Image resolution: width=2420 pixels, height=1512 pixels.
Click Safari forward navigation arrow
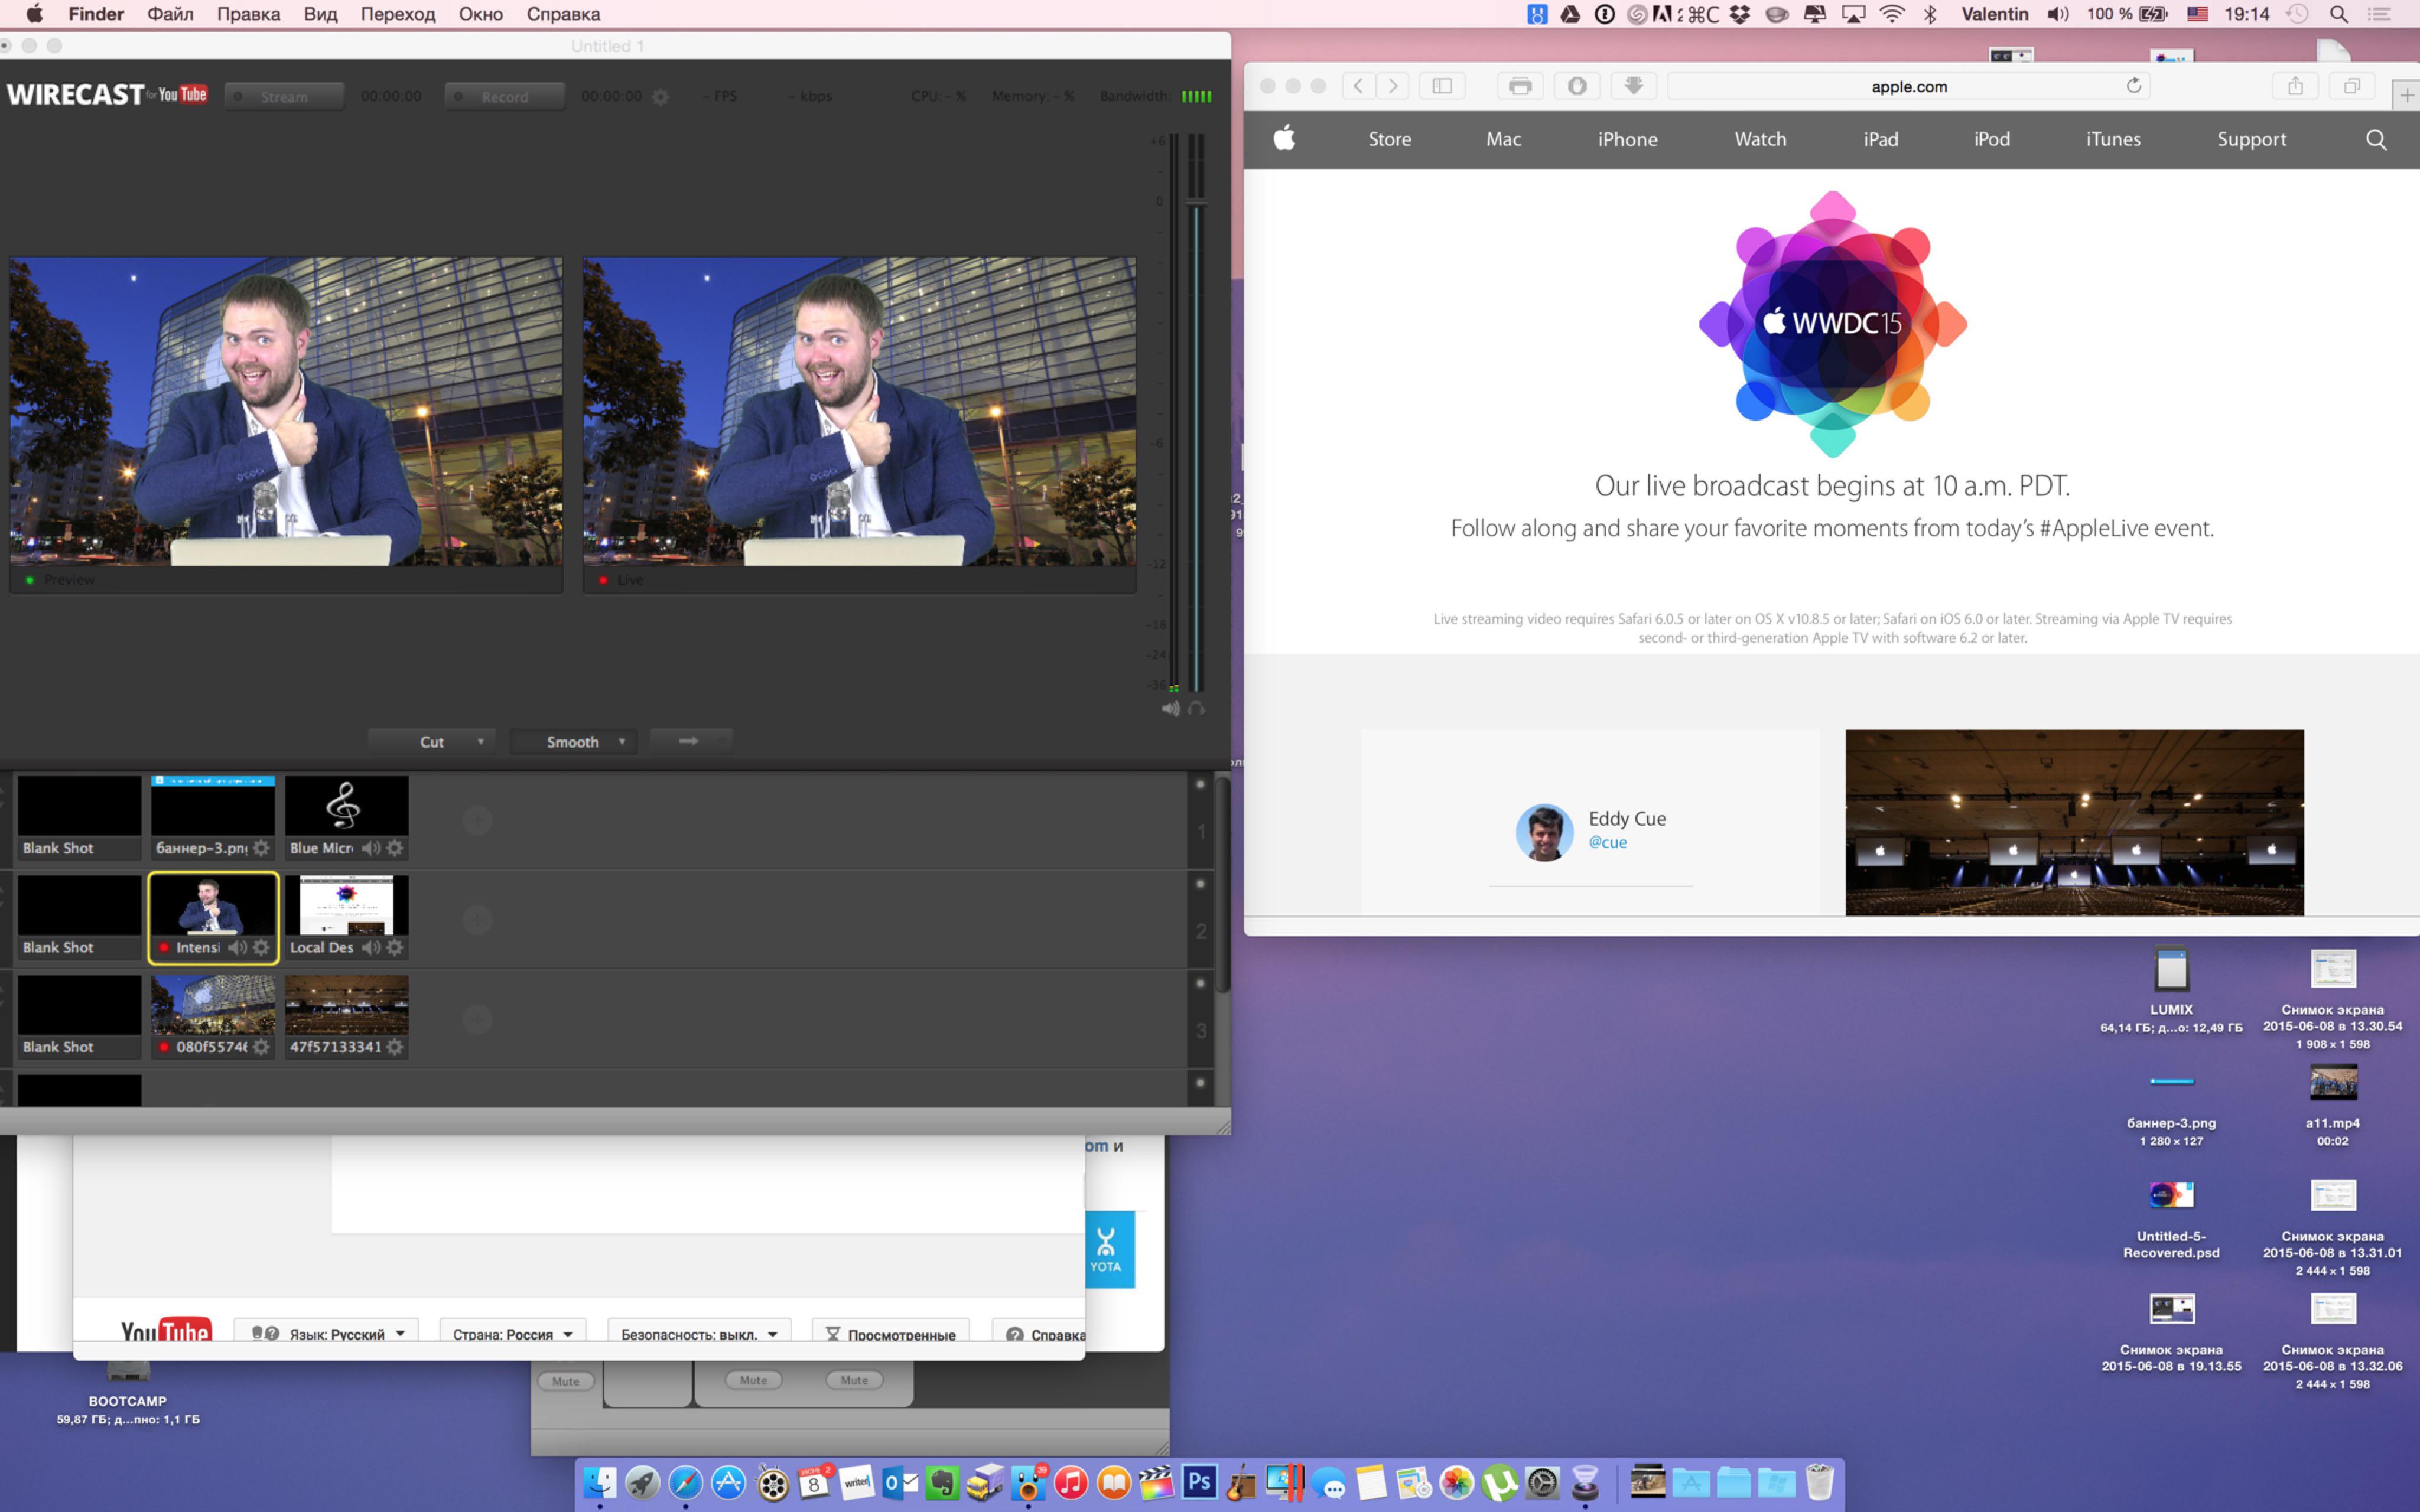1393,86
